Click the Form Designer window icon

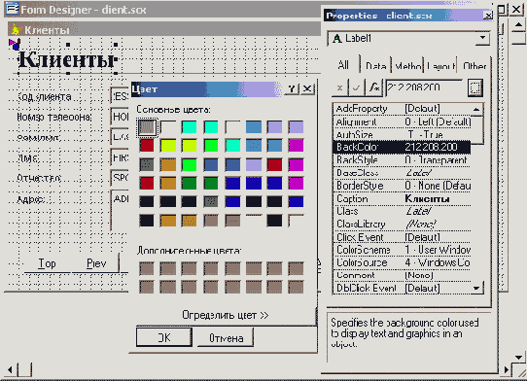(x=12, y=9)
